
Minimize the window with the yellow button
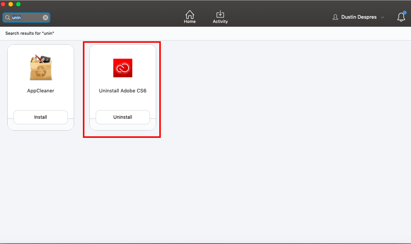click(x=11, y=4)
